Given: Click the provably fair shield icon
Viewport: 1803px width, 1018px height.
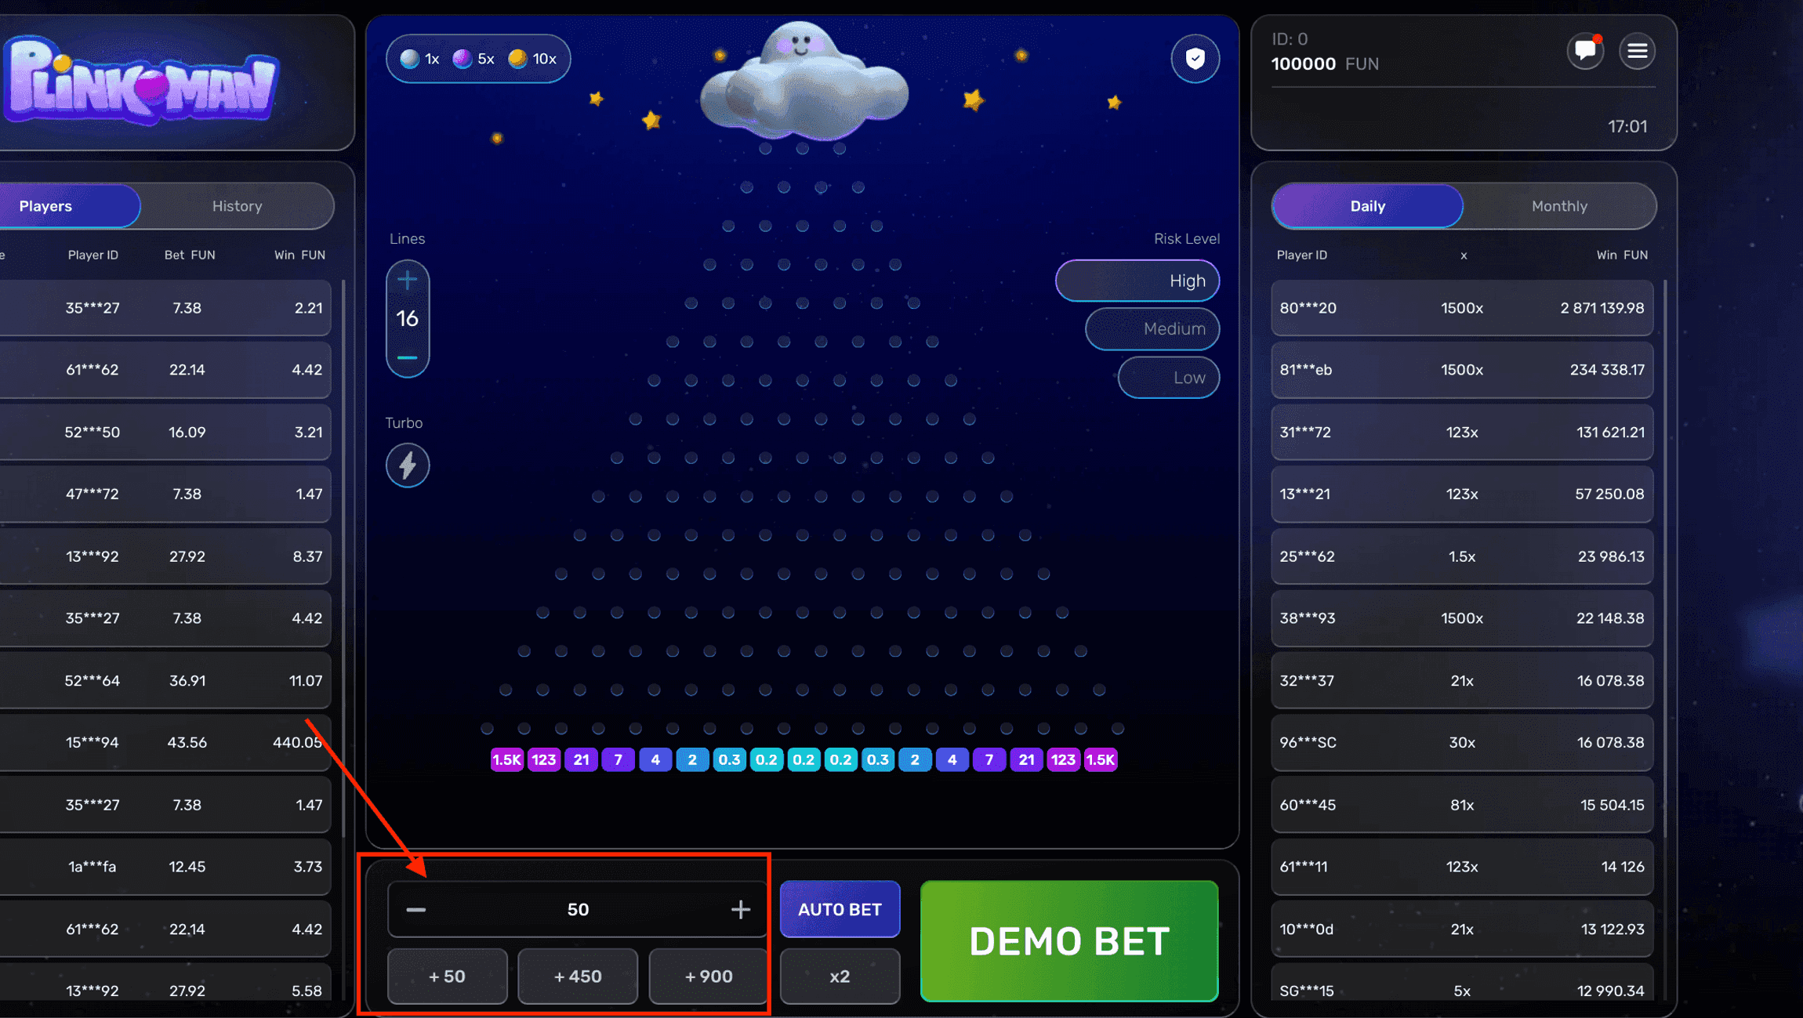Looking at the screenshot, I should tap(1195, 58).
